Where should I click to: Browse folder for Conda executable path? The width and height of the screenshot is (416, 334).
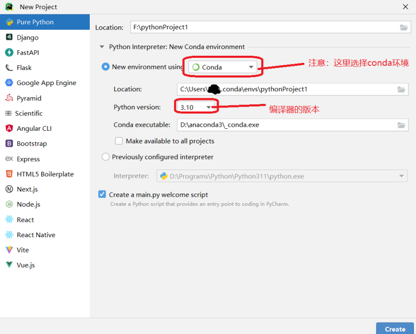tap(401, 125)
